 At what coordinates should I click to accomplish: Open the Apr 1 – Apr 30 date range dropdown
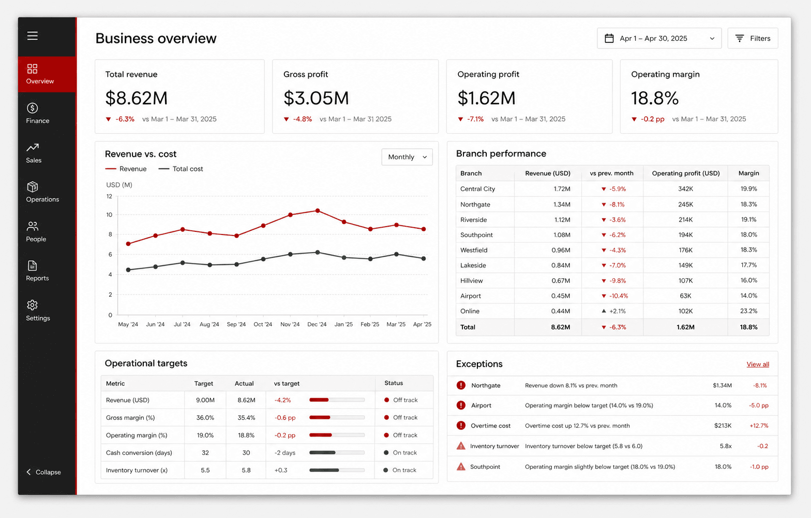(659, 38)
